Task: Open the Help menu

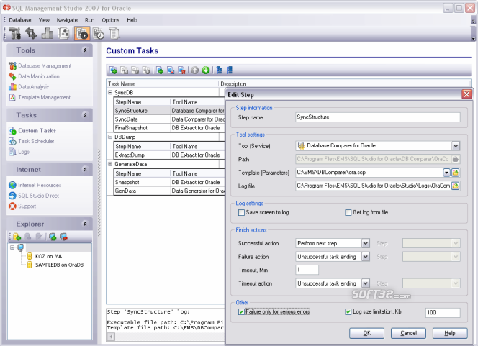Action: tap(132, 20)
